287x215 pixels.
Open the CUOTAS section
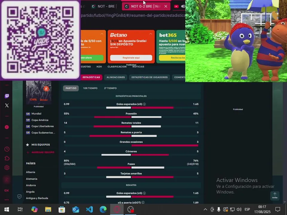[86, 67]
